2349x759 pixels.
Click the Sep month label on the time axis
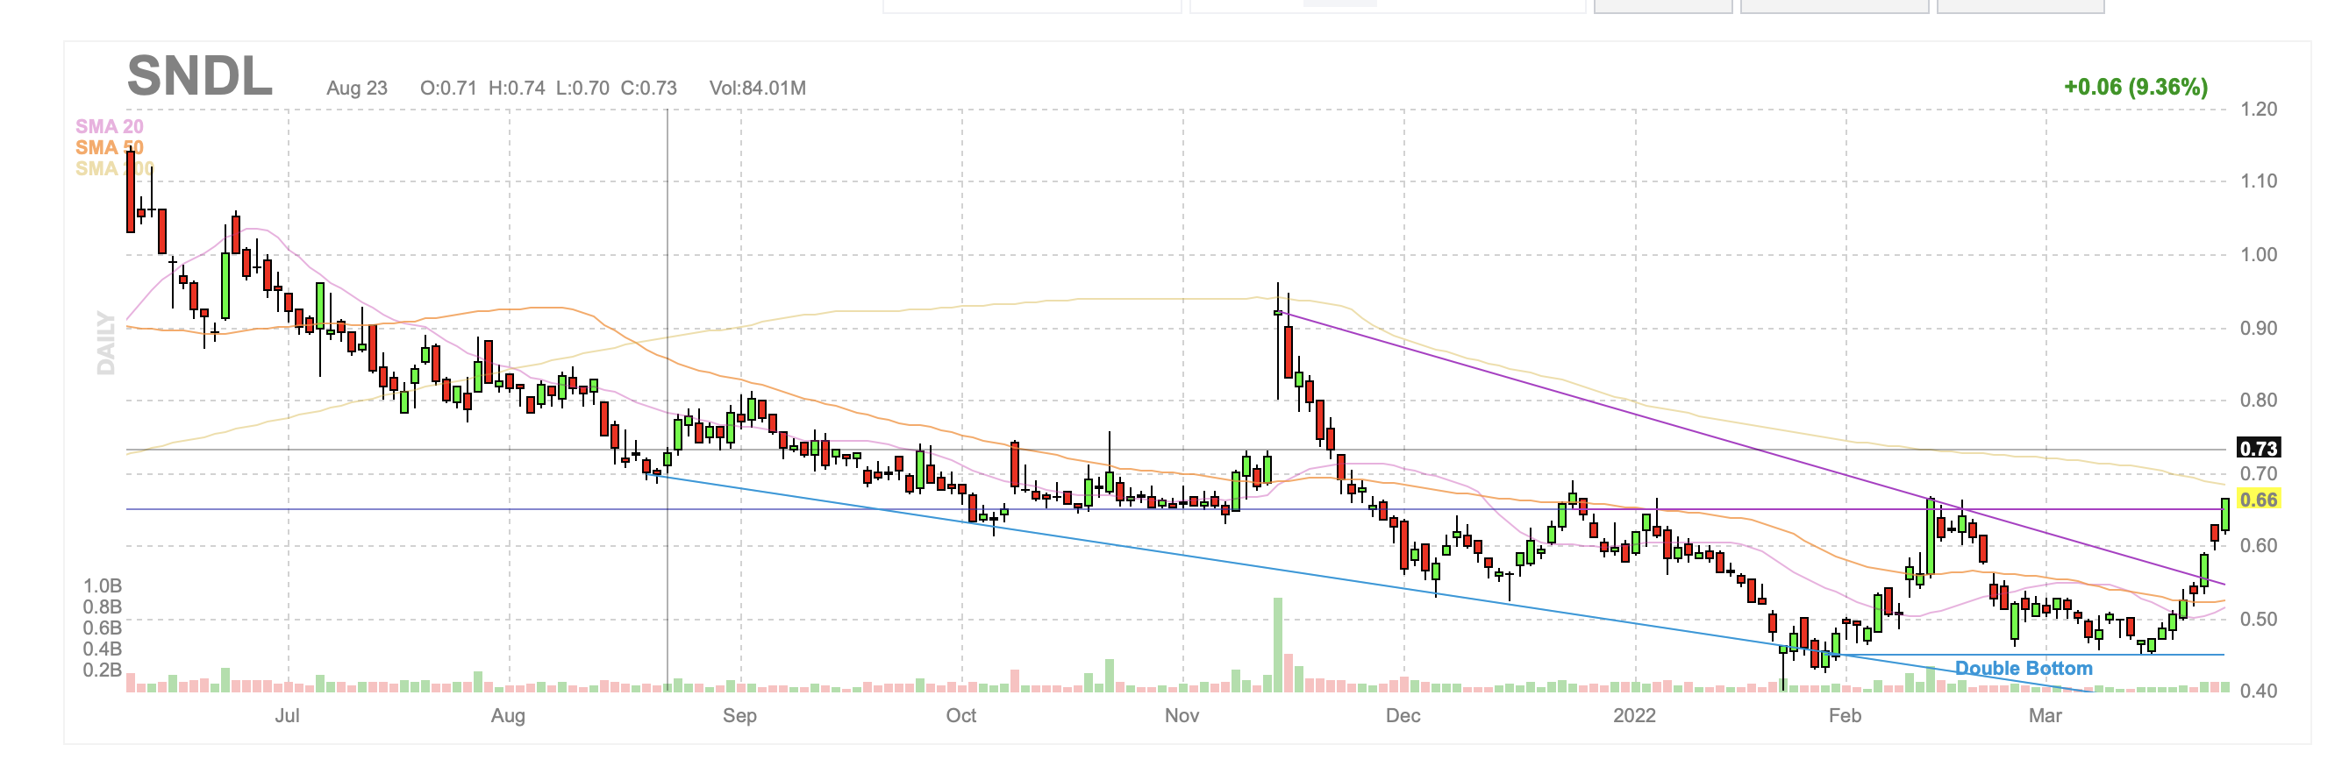pos(739,716)
